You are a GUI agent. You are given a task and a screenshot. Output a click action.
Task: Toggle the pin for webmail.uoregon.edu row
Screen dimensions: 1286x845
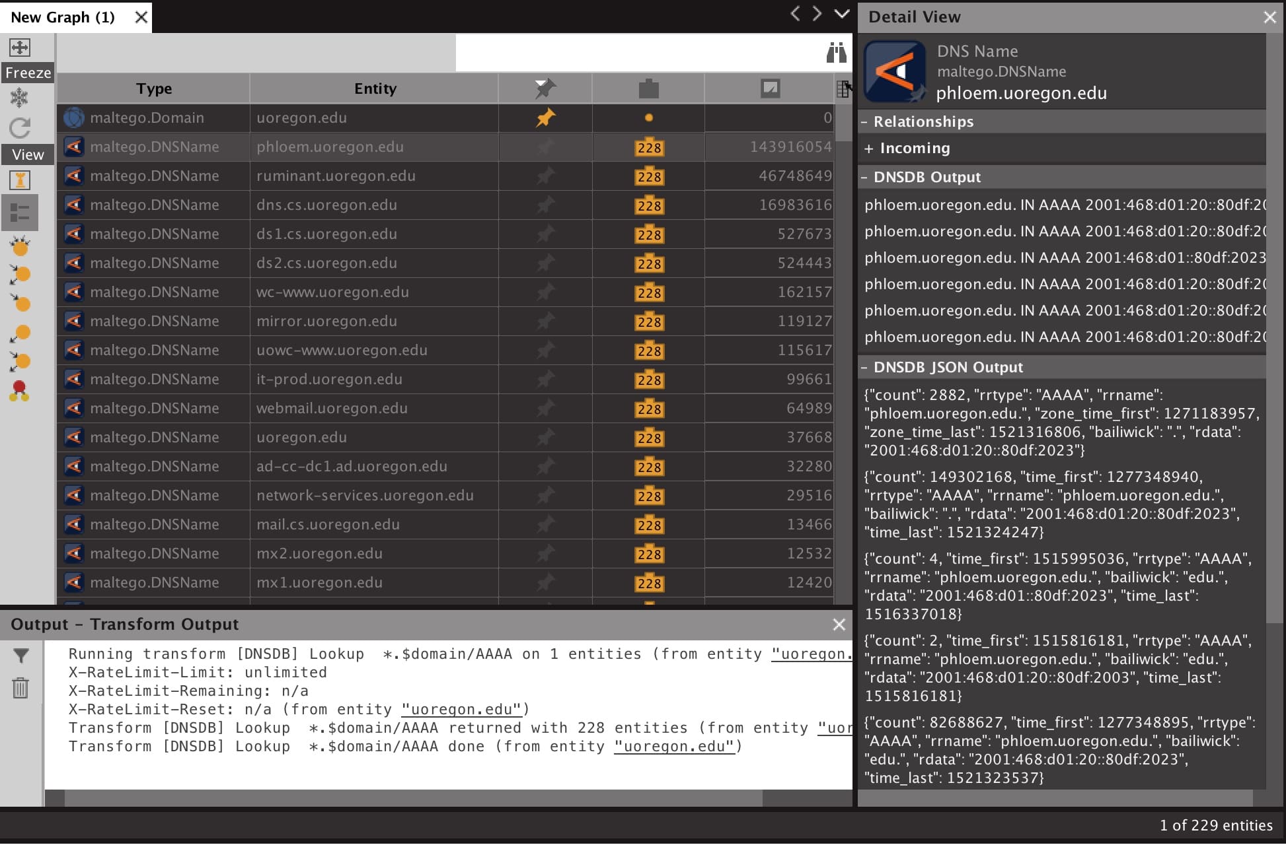(545, 409)
